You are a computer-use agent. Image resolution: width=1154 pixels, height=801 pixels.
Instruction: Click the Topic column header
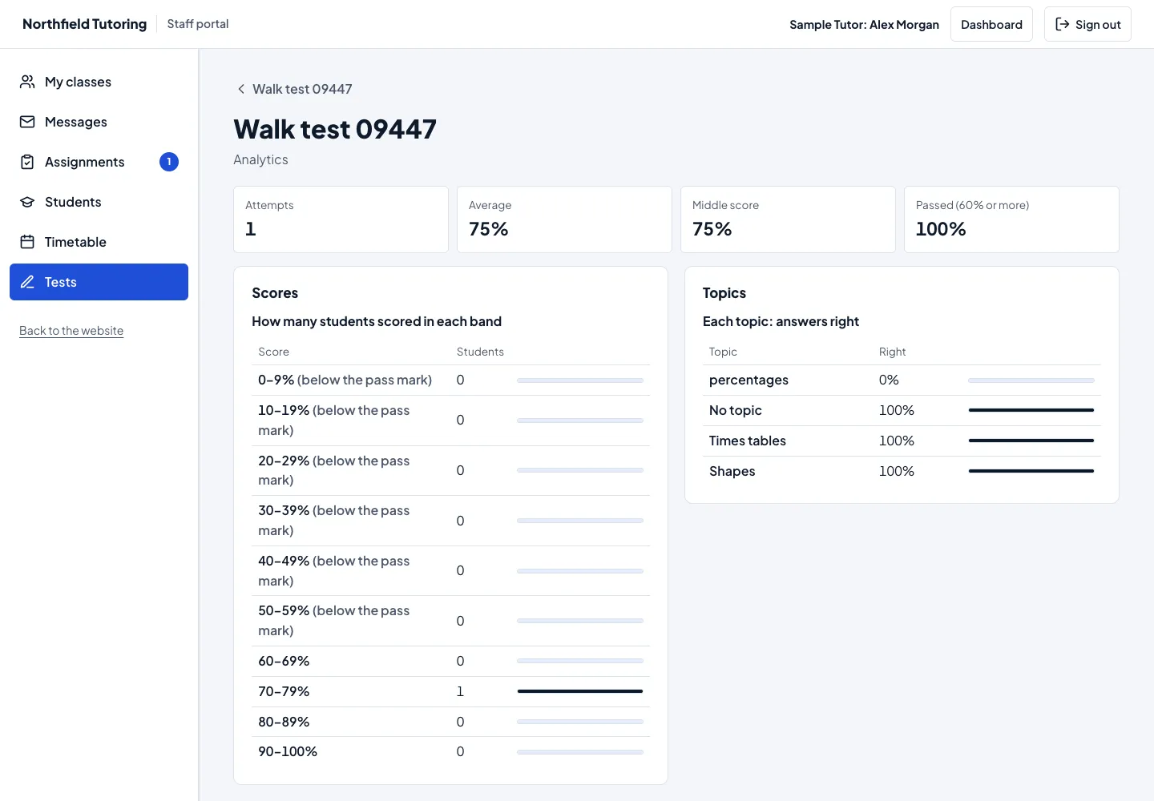click(x=723, y=352)
